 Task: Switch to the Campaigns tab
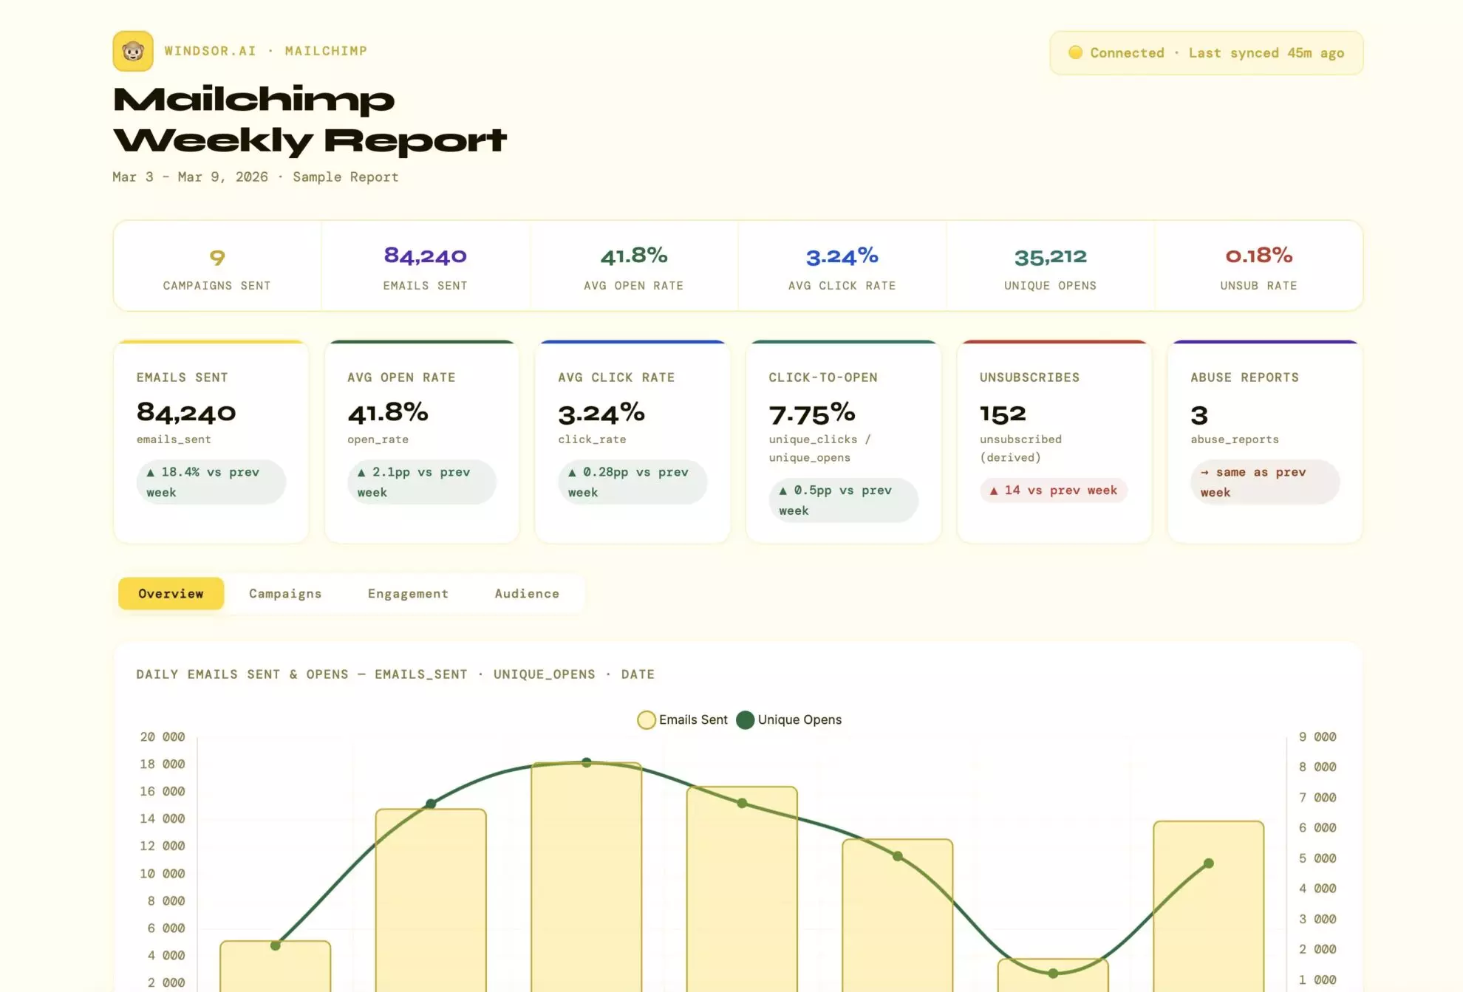285,593
